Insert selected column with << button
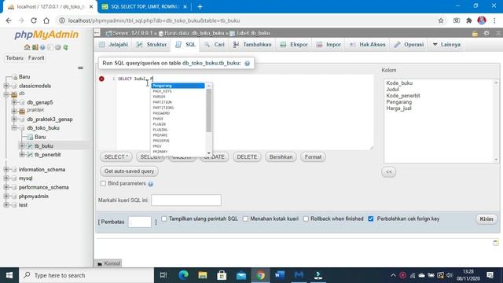The image size is (503, 283). (x=389, y=171)
